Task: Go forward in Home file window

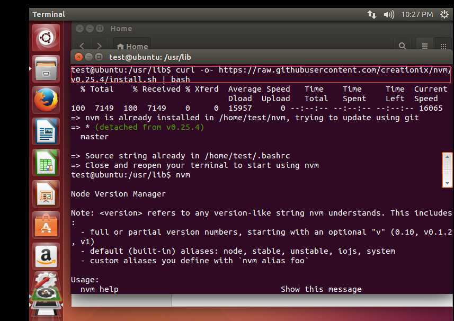Action: (x=99, y=46)
